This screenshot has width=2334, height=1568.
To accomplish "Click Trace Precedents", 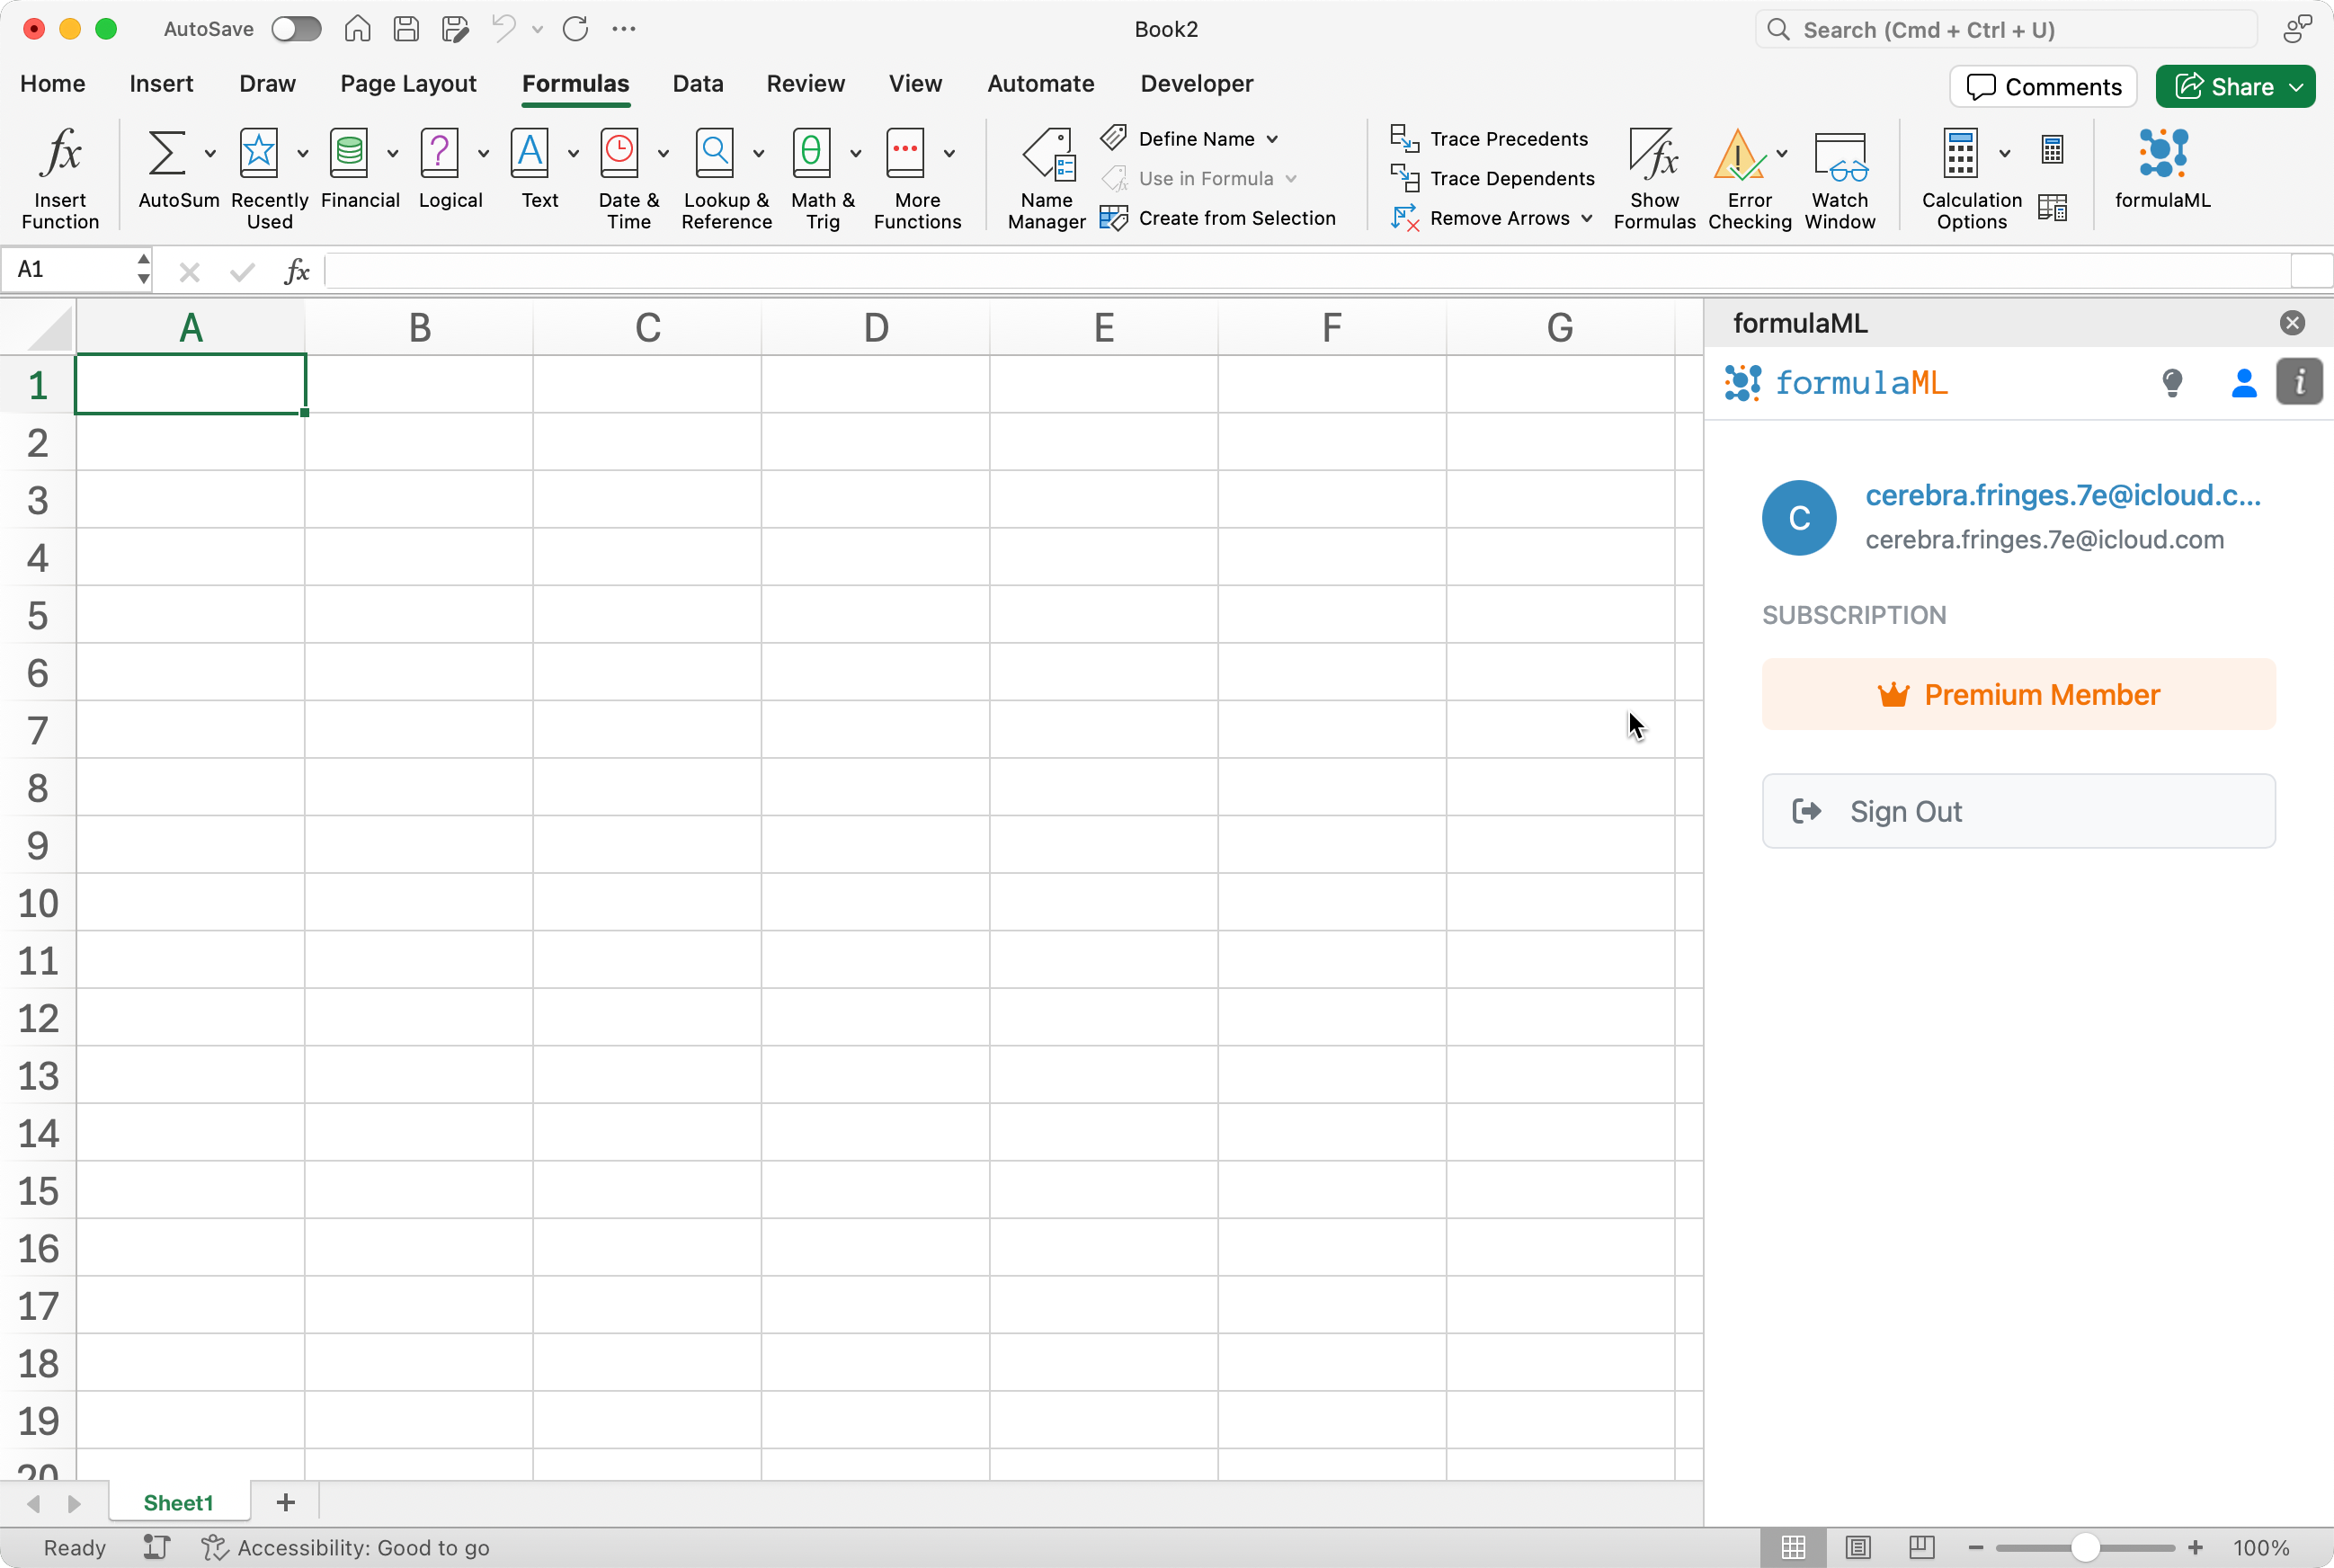I will 1489,139.
